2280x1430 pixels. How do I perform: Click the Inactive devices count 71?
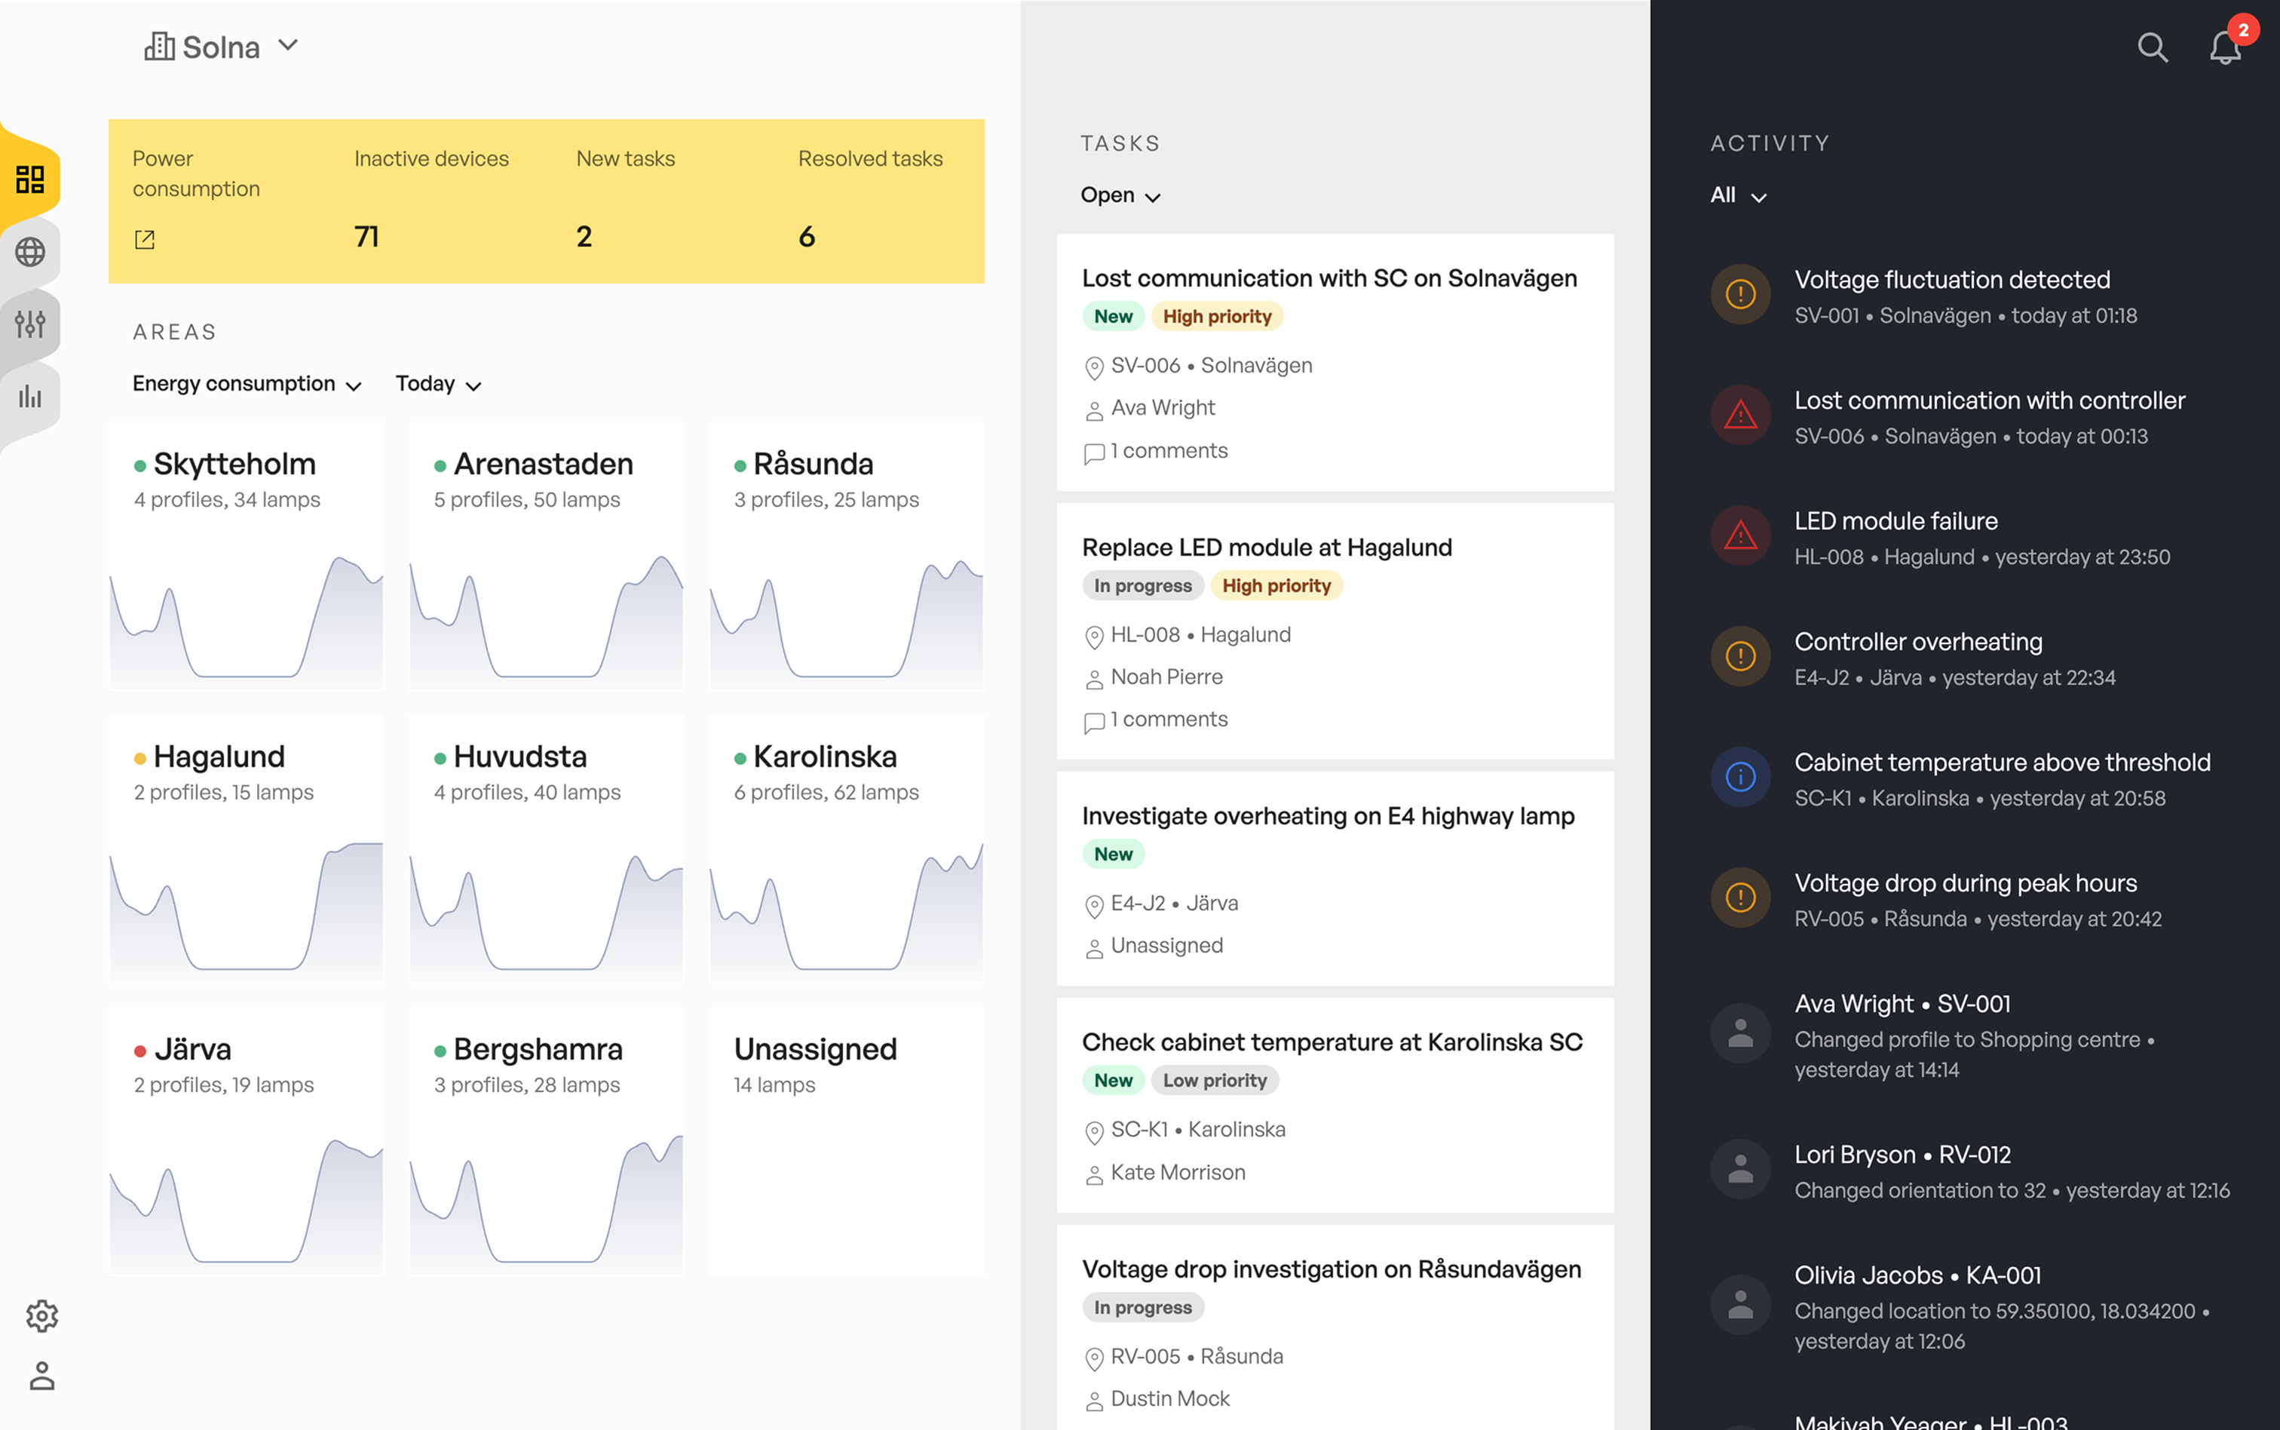coord(366,236)
